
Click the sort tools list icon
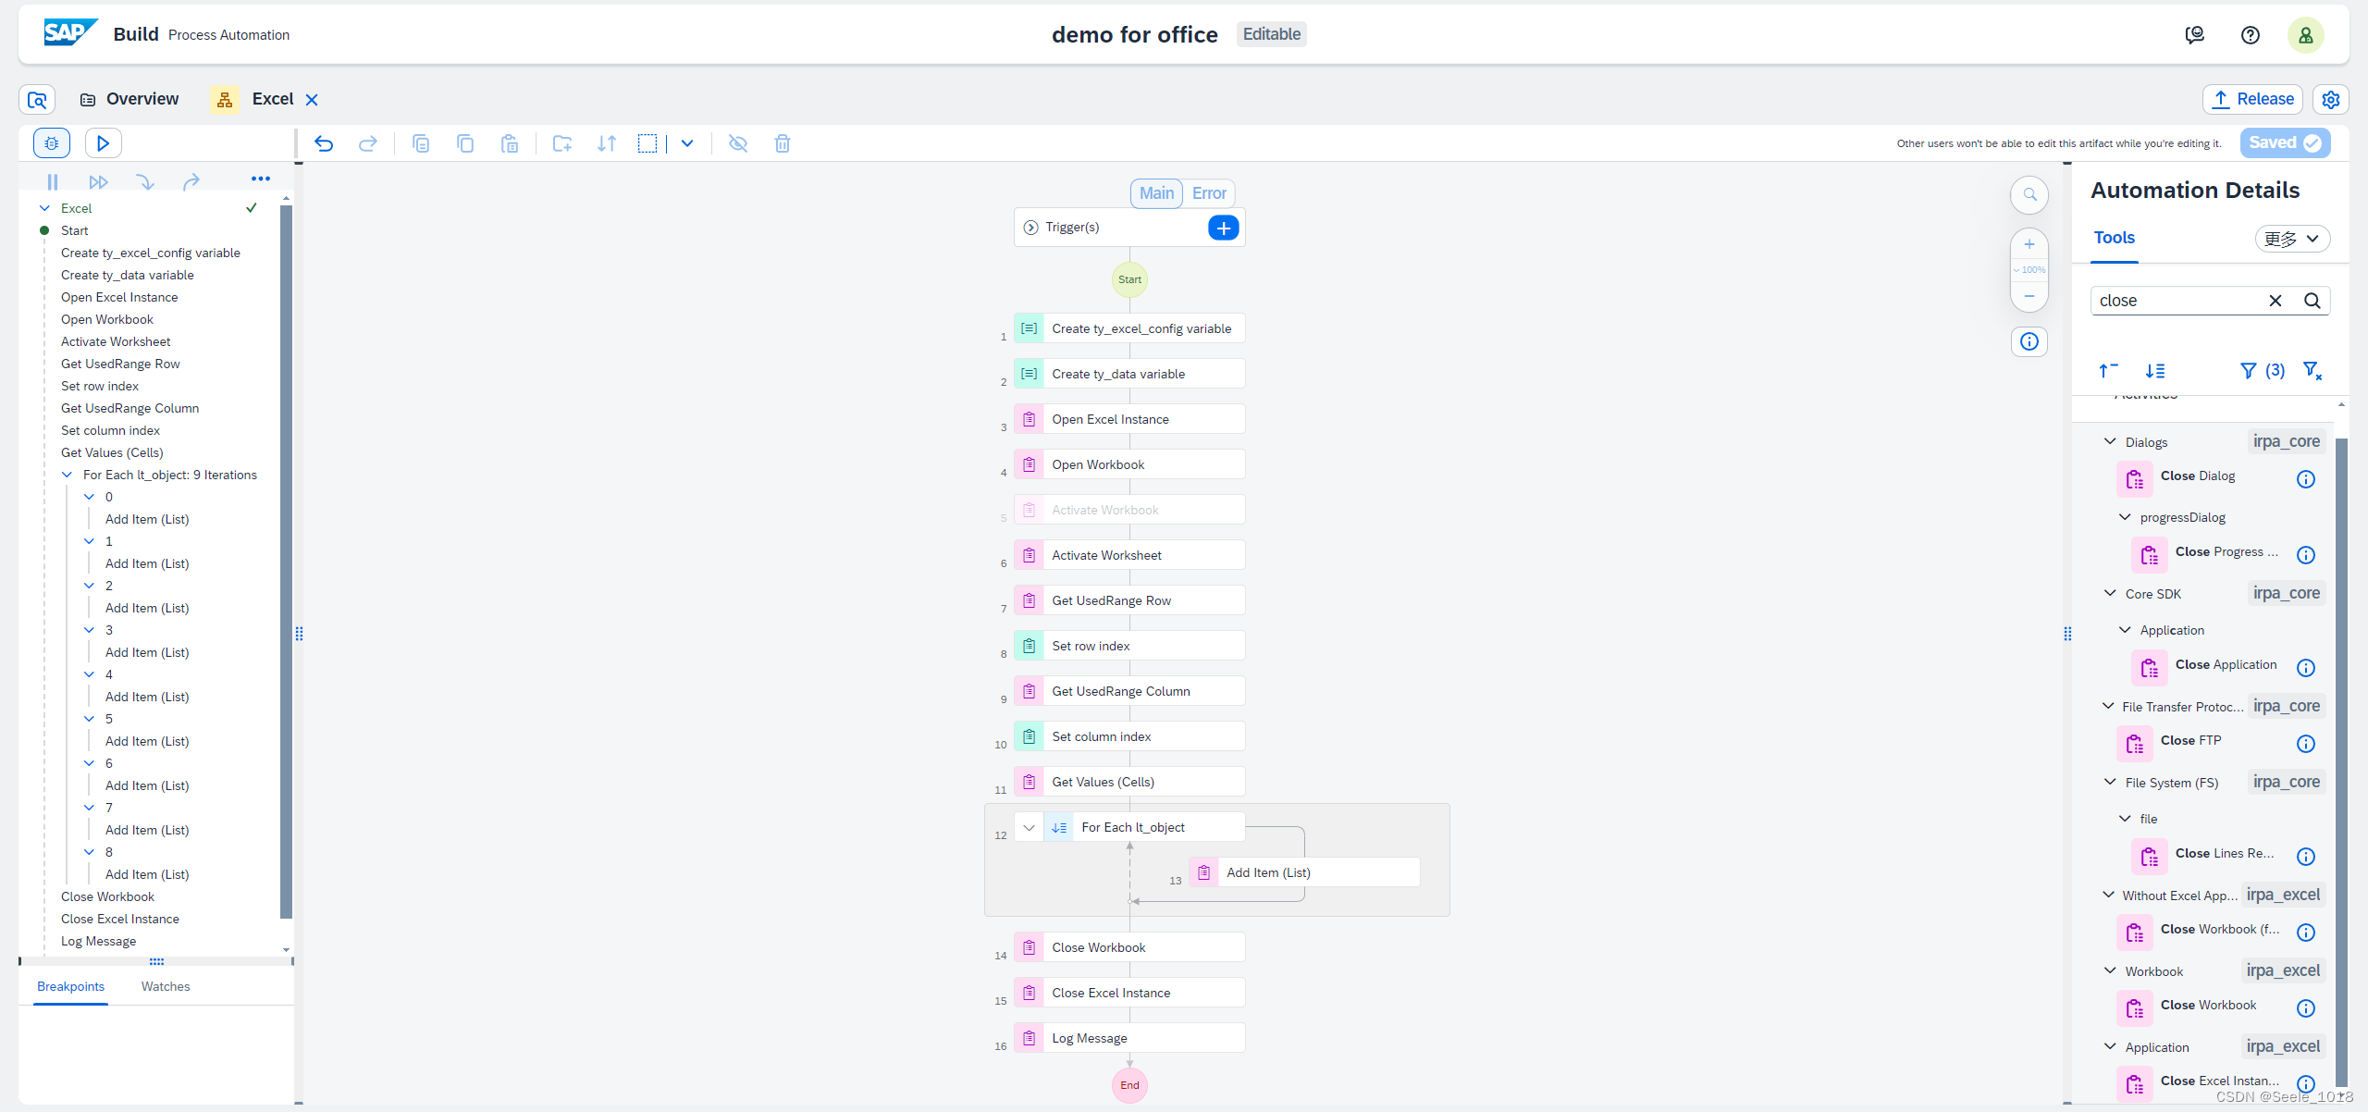(x=2155, y=371)
